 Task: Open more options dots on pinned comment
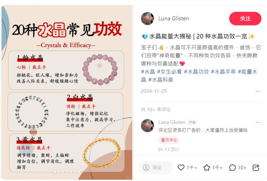(258, 123)
